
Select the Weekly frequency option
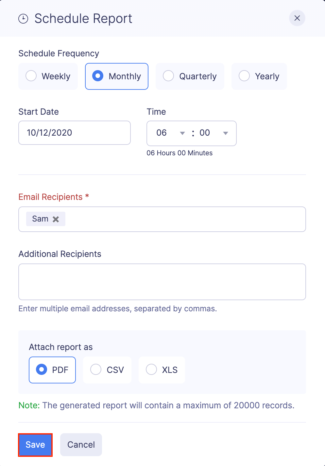(48, 76)
